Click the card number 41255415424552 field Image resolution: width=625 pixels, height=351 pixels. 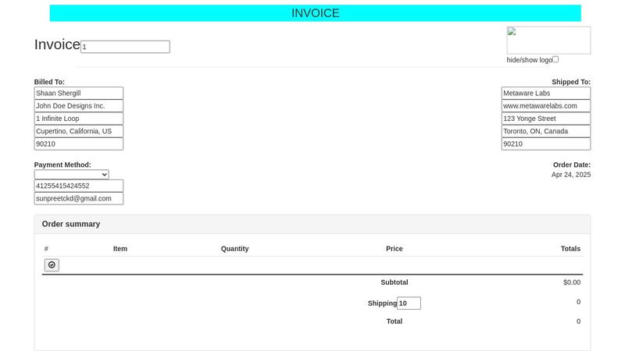pos(79,186)
